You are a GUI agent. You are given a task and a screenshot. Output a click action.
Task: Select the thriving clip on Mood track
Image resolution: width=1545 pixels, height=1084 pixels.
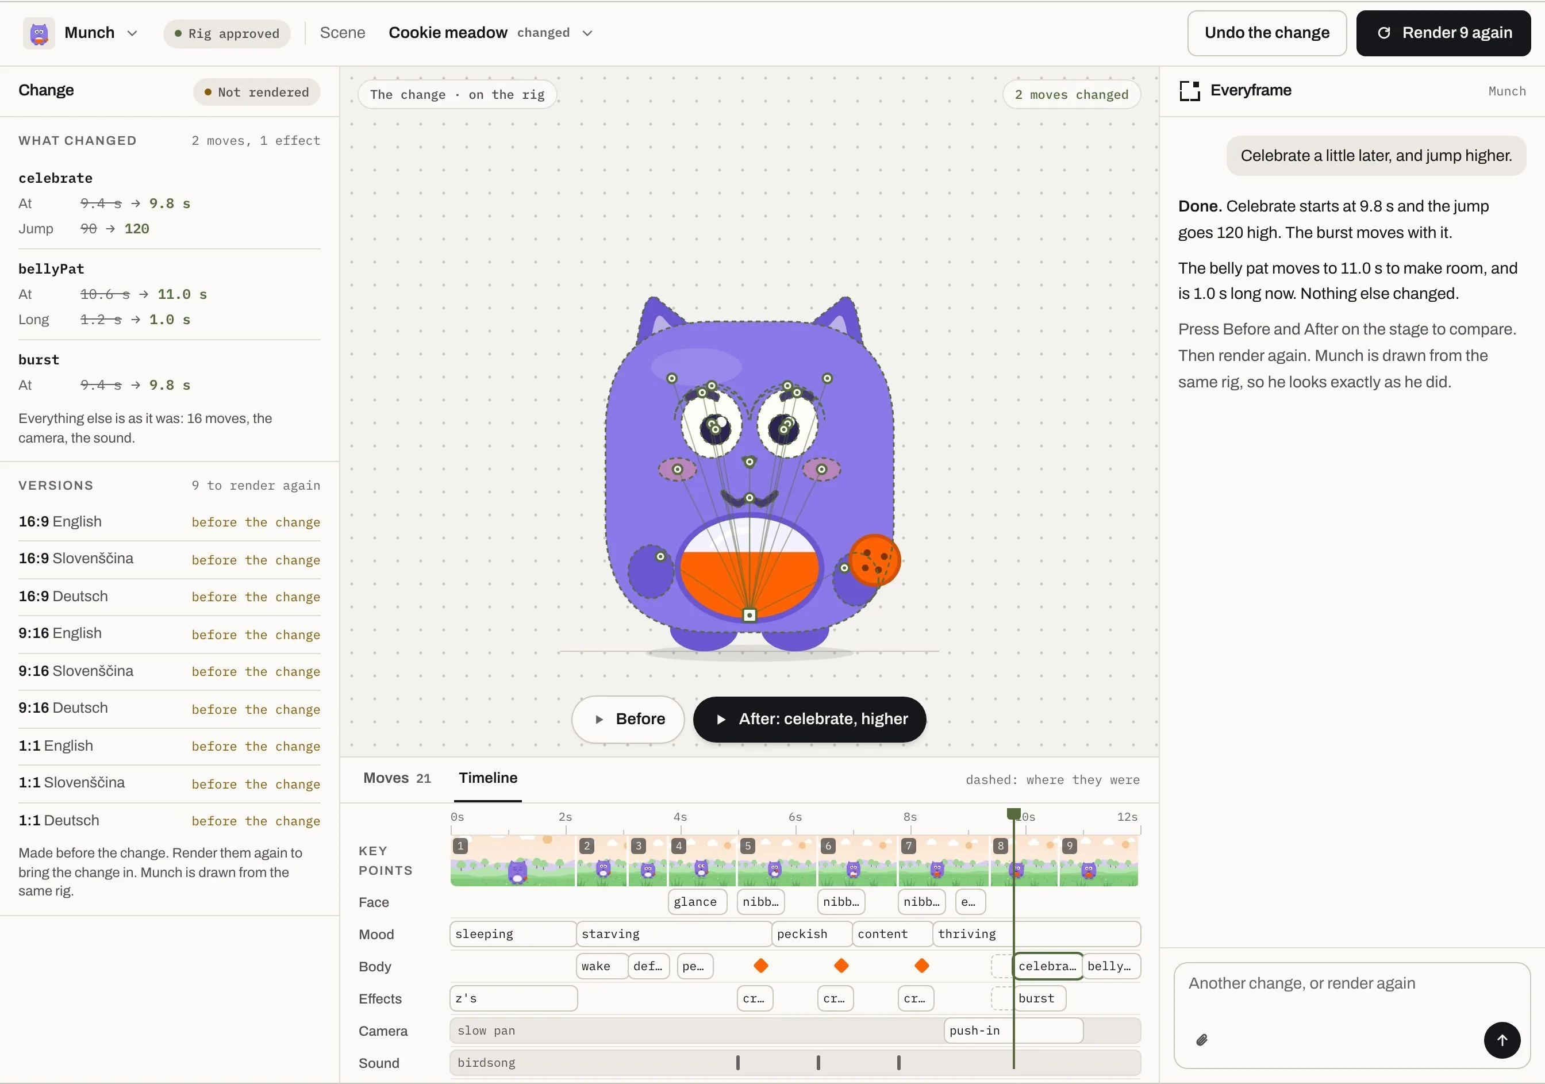click(1036, 934)
